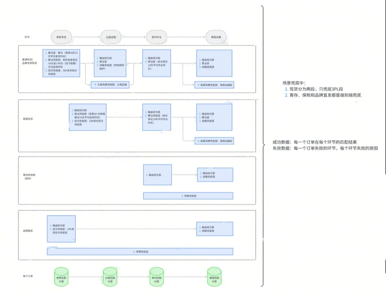Click the 寄存和保税 row label
The height and width of the screenshot is (292, 386).
[x=29, y=176]
